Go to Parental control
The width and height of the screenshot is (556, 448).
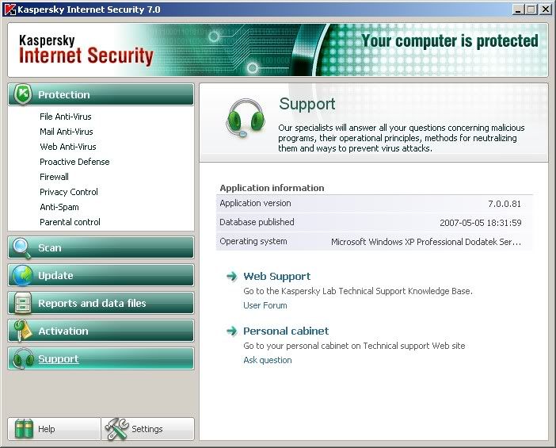[x=70, y=222]
